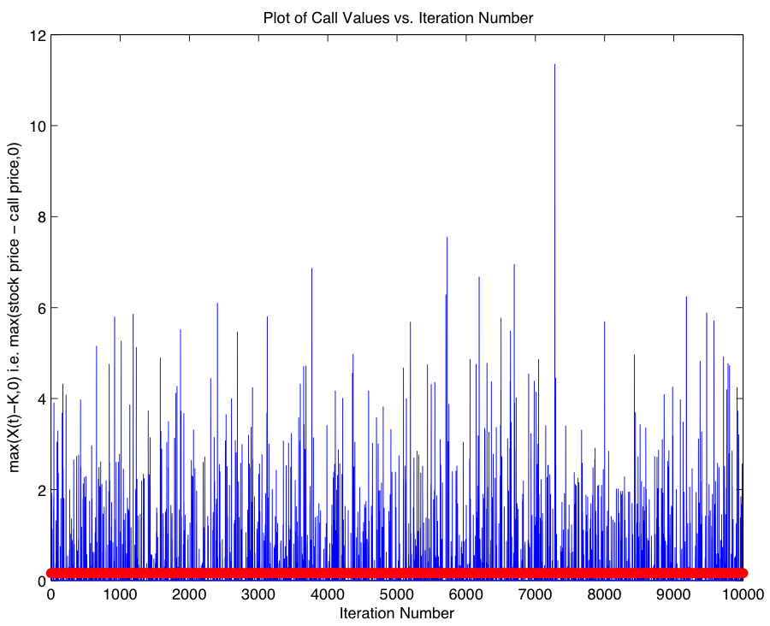Screen dimensions: 770x626
Task: Select x-axis tick label 9000
Action: pyautogui.click(x=673, y=596)
